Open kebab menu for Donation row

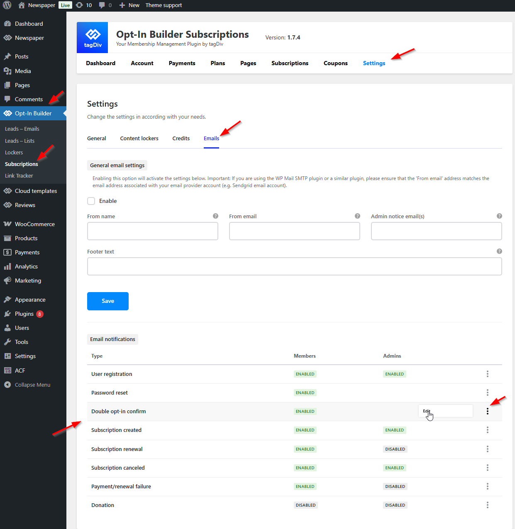[487, 505]
